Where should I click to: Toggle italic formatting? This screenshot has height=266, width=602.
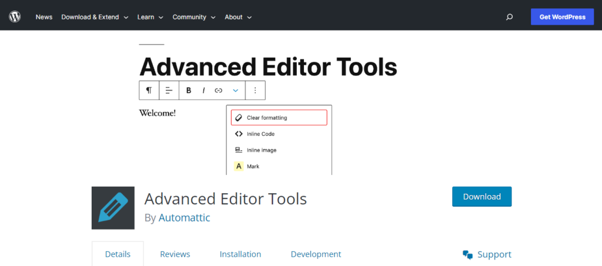click(x=204, y=90)
